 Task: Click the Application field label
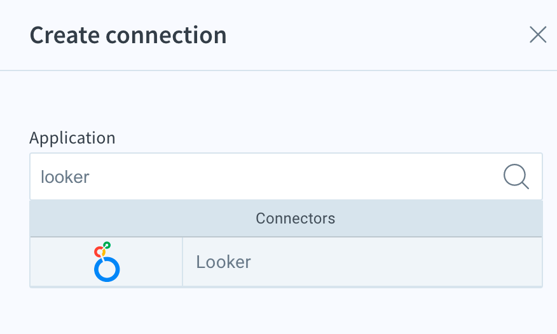click(x=72, y=138)
